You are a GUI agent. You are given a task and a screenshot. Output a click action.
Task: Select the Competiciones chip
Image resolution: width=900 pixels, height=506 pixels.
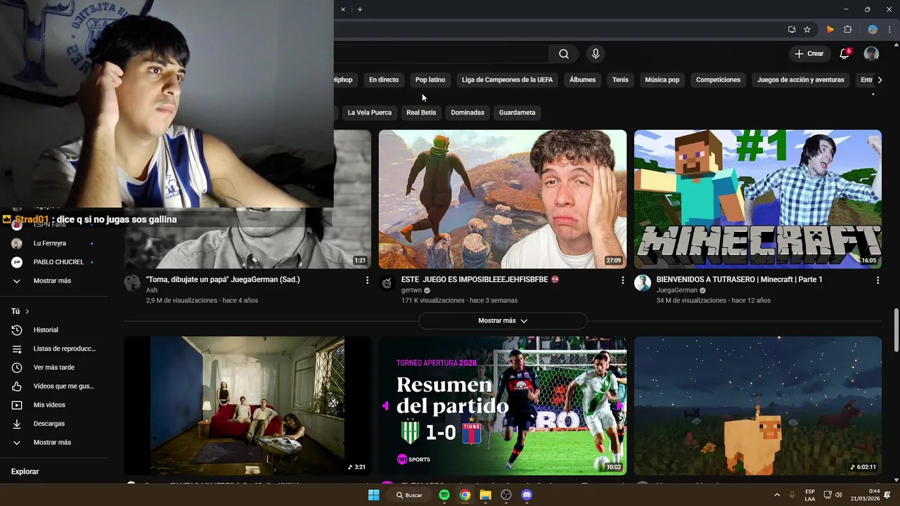click(718, 80)
